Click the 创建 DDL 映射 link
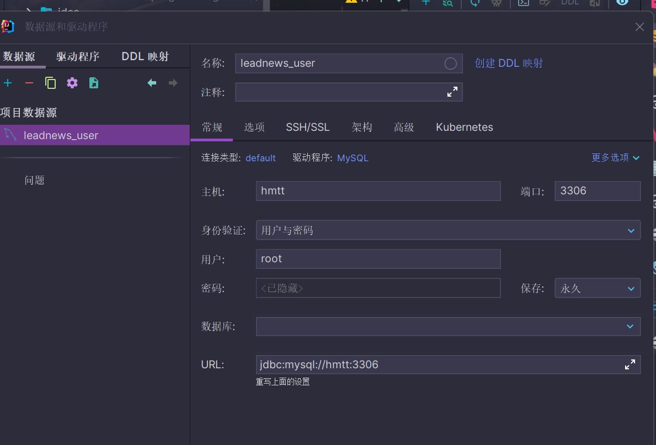Viewport: 656px width, 445px height. (x=509, y=63)
